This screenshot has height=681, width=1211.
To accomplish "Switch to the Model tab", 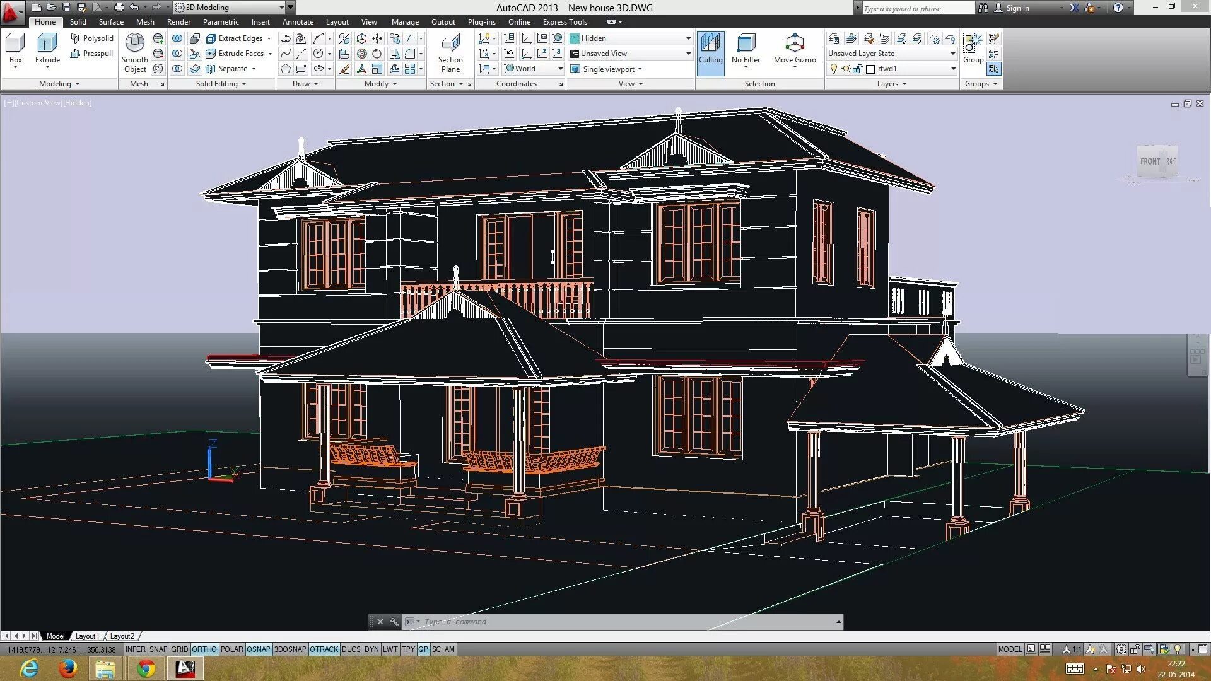I will [x=54, y=635].
